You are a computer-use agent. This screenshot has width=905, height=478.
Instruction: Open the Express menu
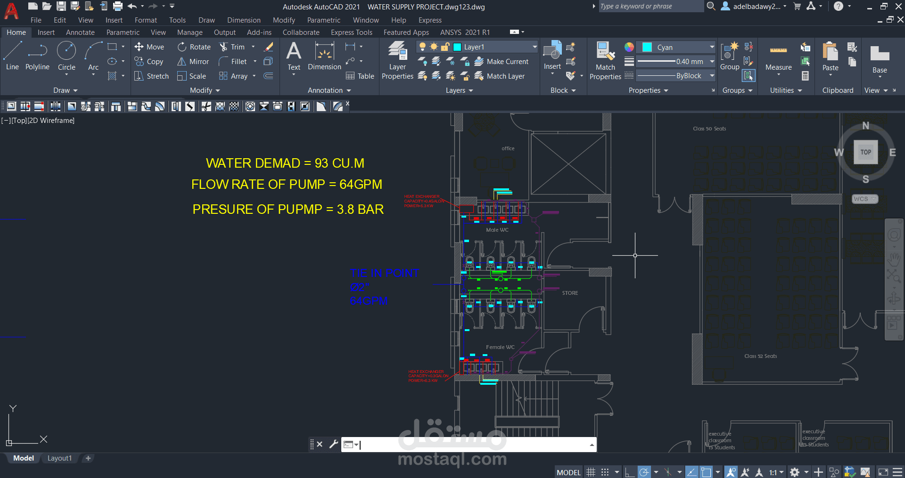coord(430,20)
